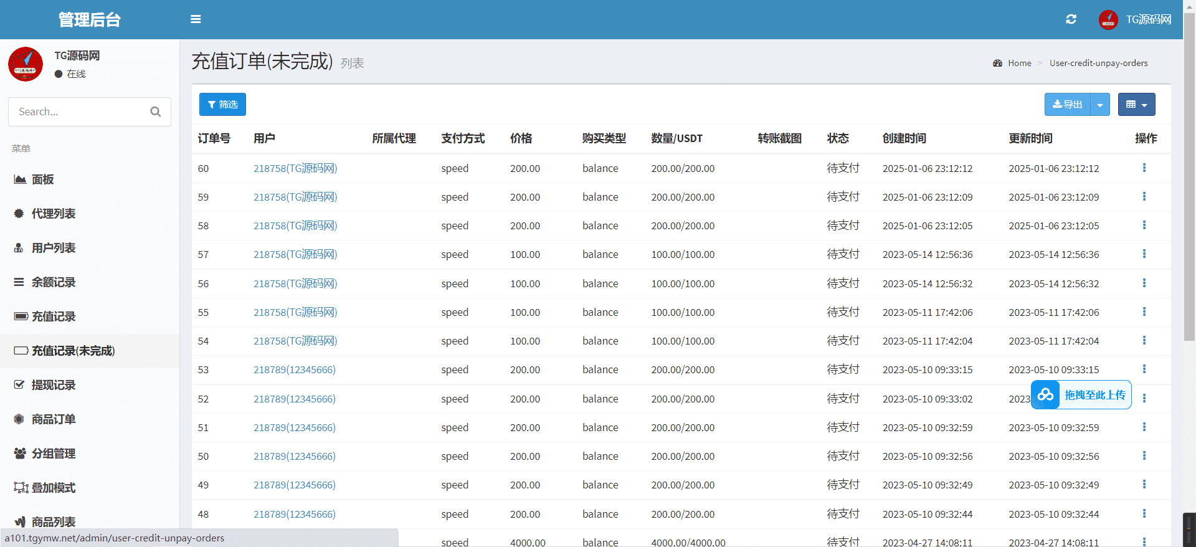Open actions menu for order 50

tap(1144, 456)
